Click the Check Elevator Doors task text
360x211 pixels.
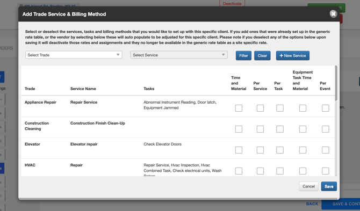coord(163,144)
